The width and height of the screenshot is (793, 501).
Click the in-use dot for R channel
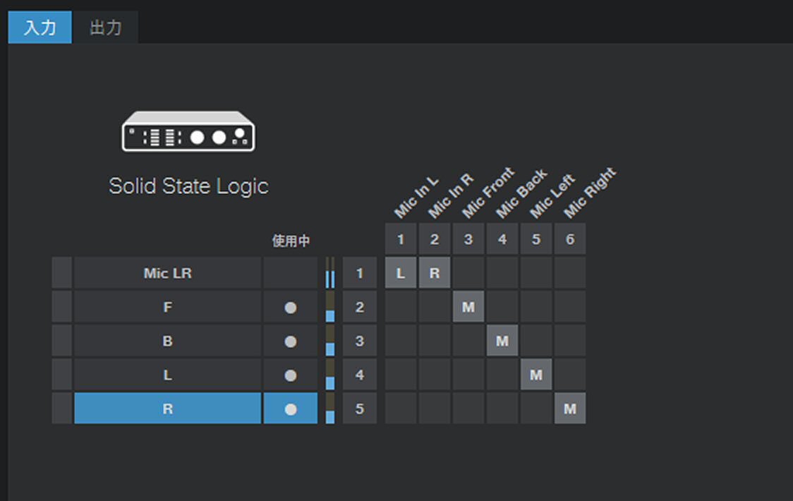coord(290,409)
